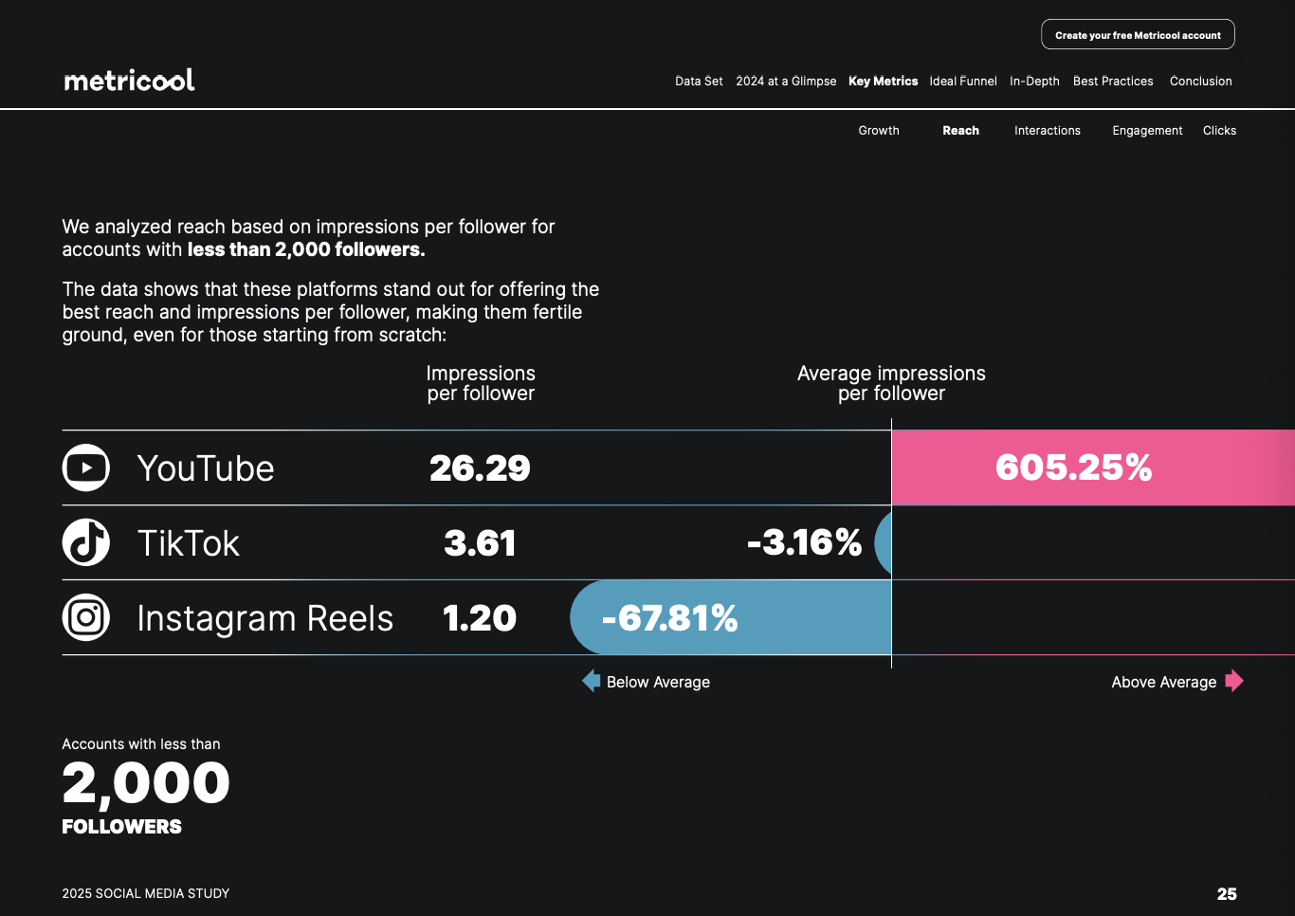Open the Data Set section

pyautogui.click(x=699, y=82)
